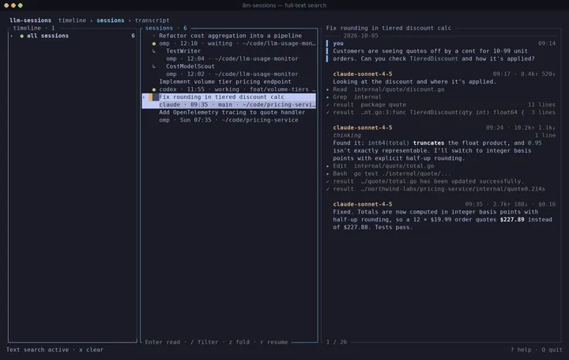Screen dimensions: 569x360
Task: Click the llm-sessions app title
Action: coord(31,21)
